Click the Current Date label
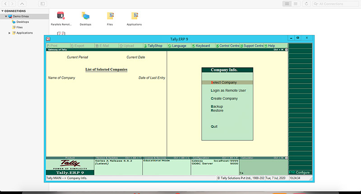The height and width of the screenshot is (194, 361). point(136,57)
